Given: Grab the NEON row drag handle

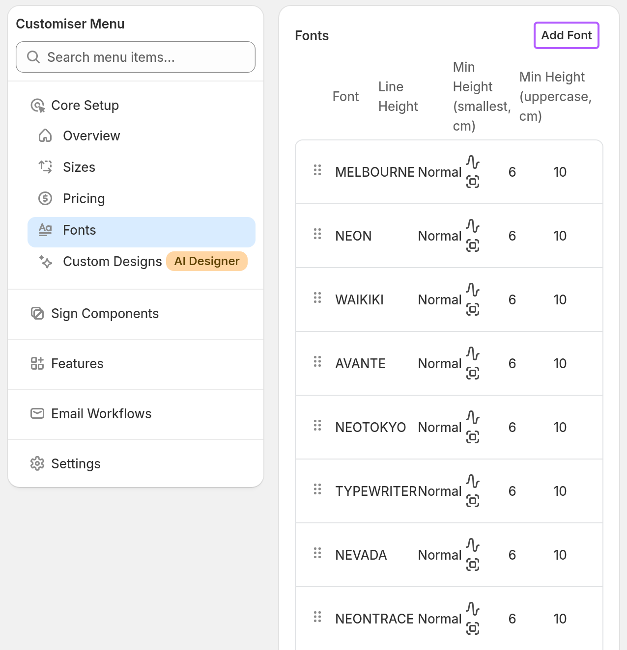Looking at the screenshot, I should pyautogui.click(x=317, y=234).
